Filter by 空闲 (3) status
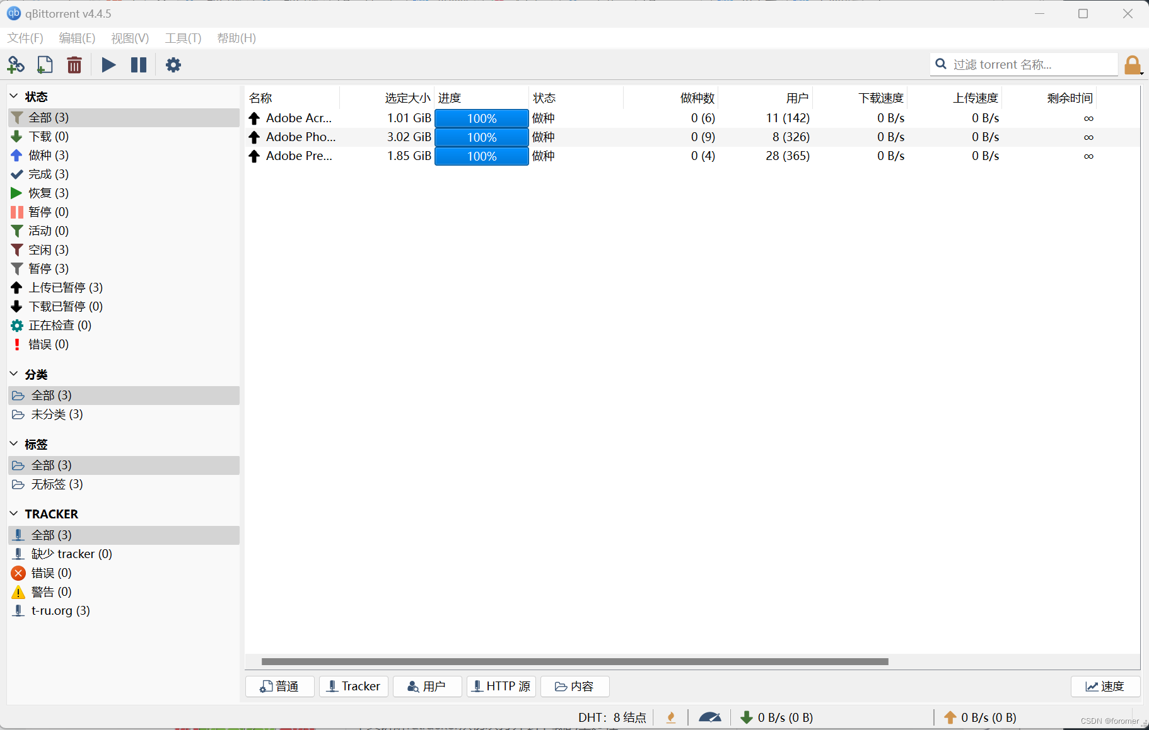This screenshot has height=730, width=1149. (x=124, y=250)
